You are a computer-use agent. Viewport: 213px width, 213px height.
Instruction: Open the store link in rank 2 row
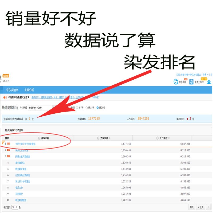(22, 150)
